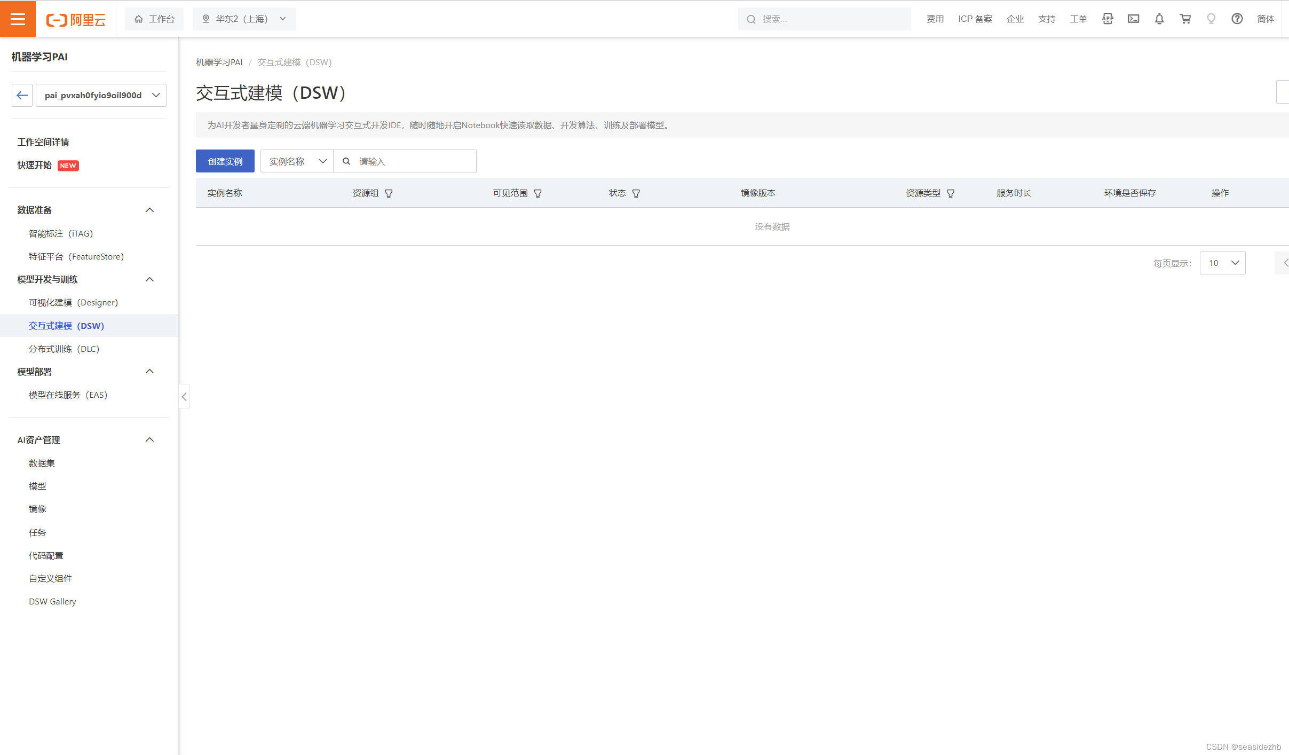Collapse the AI资产管理 section
This screenshot has width=1289, height=755.
tap(149, 439)
